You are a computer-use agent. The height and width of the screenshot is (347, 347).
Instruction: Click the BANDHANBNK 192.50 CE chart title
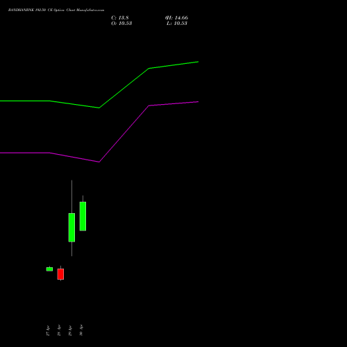[x=56, y=10]
